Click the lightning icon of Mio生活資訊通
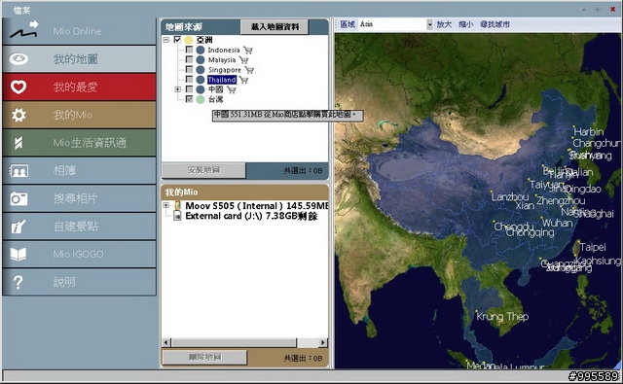This screenshot has width=623, height=384. tap(18, 143)
